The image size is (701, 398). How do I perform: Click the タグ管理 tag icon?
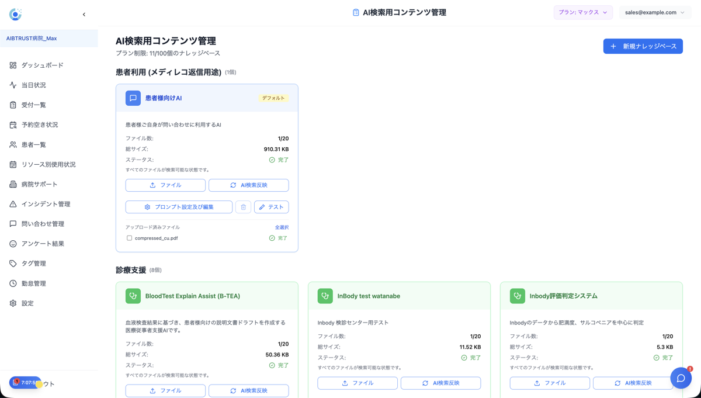click(13, 263)
